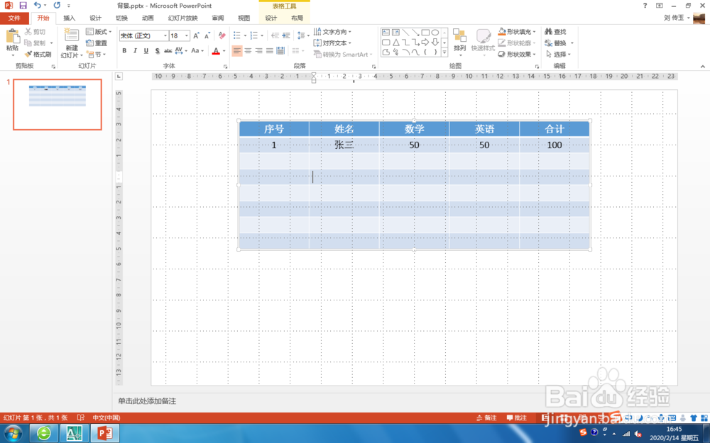
Task: Open the Notes (备注) pane from status bar
Action: pyautogui.click(x=487, y=417)
